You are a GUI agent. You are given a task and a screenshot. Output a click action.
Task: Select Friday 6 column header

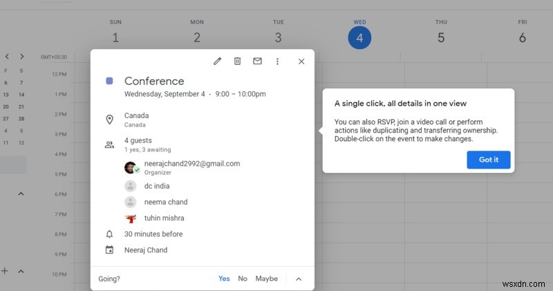point(523,32)
